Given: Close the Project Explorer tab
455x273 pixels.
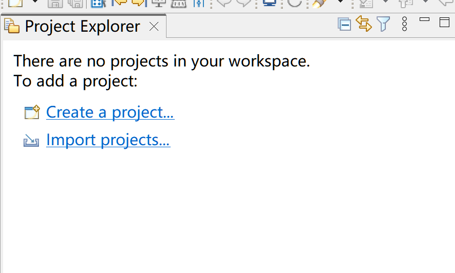Looking at the screenshot, I should [154, 27].
